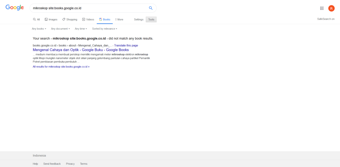Toggle the Tools button

(x=151, y=20)
